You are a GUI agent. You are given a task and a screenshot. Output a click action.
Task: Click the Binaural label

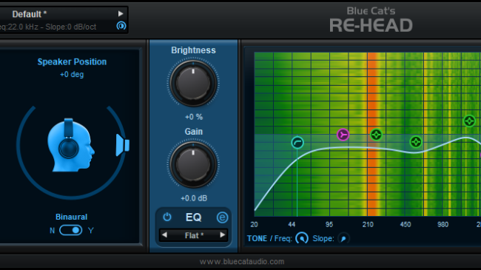pyautogui.click(x=72, y=217)
